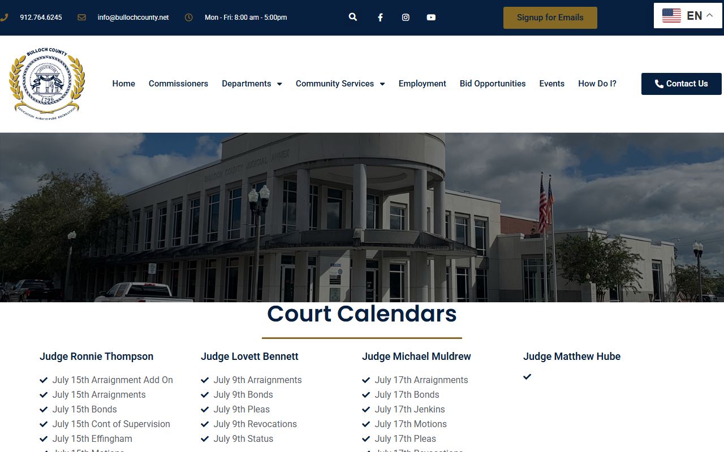The height and width of the screenshot is (452, 724).
Task: Open July 17th Jenkins calendar
Action: point(410,409)
